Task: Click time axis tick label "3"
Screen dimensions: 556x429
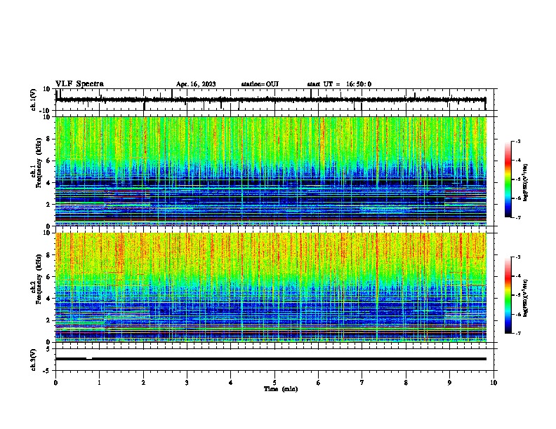Action: (187, 383)
